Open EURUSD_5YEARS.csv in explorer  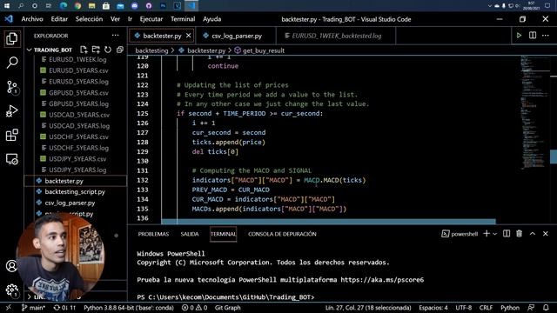pos(78,70)
